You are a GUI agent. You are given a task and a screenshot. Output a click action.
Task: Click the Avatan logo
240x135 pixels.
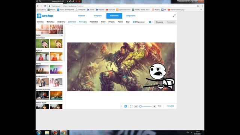tap(45, 16)
